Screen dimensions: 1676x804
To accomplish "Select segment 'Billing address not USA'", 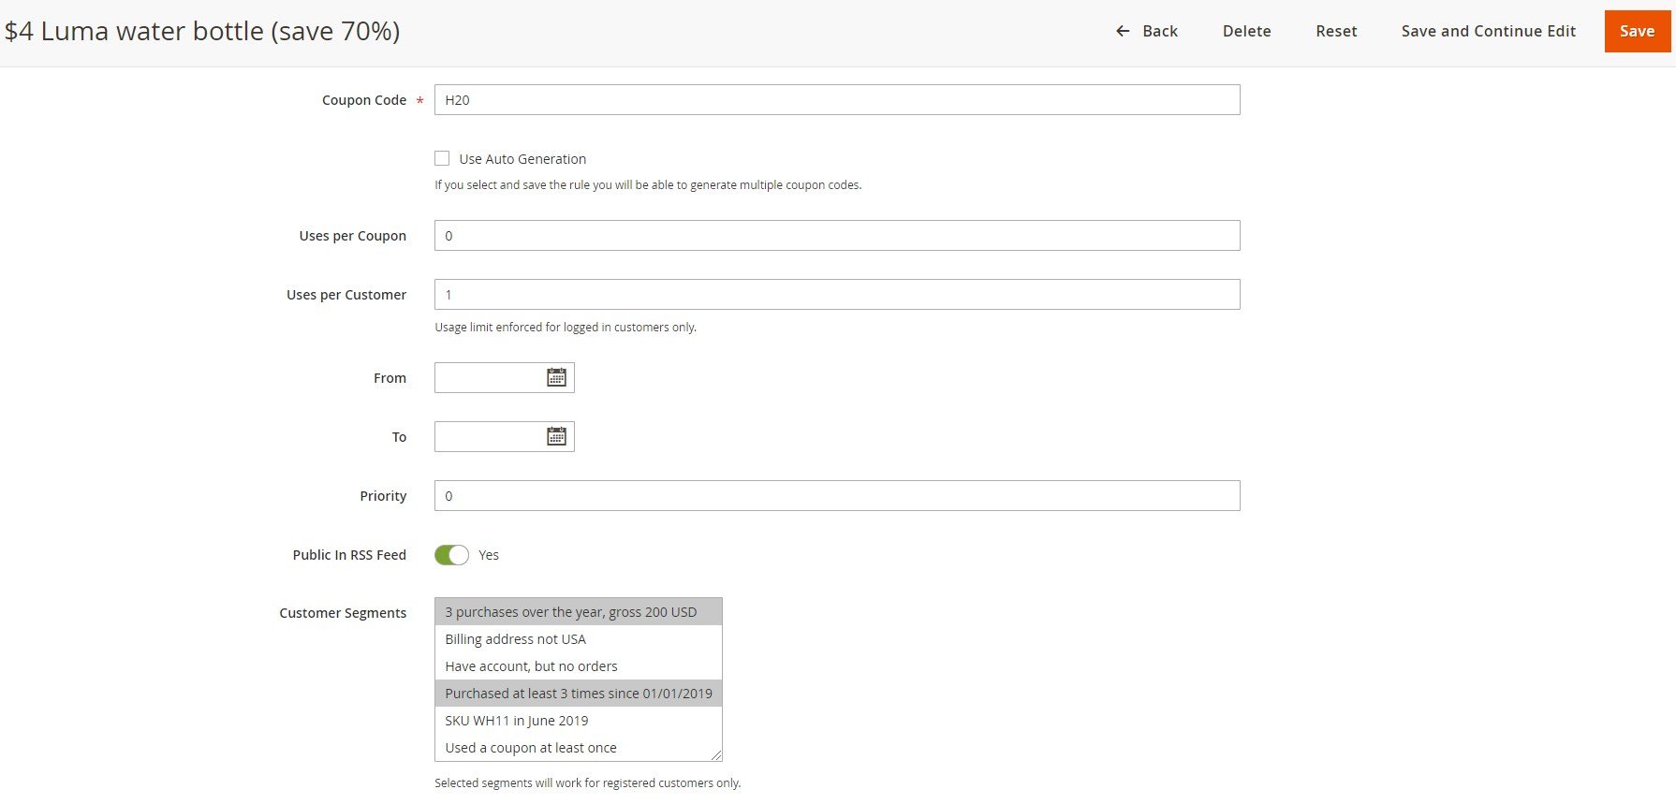I will [x=579, y=639].
